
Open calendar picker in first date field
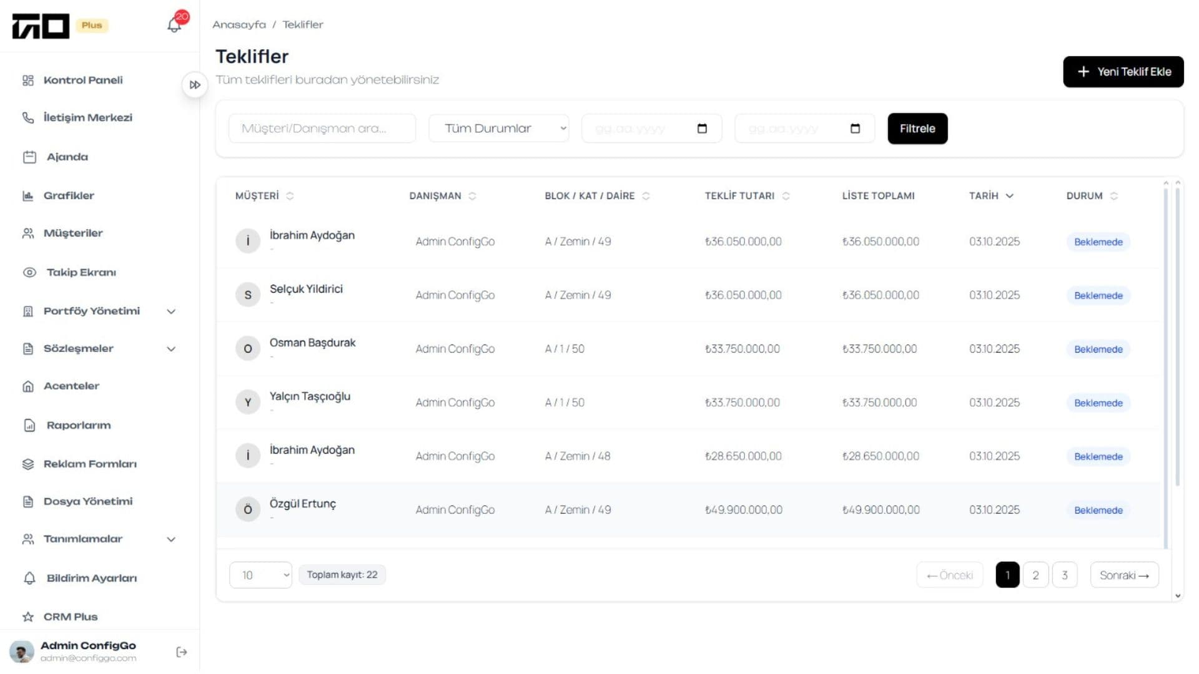[702, 129]
